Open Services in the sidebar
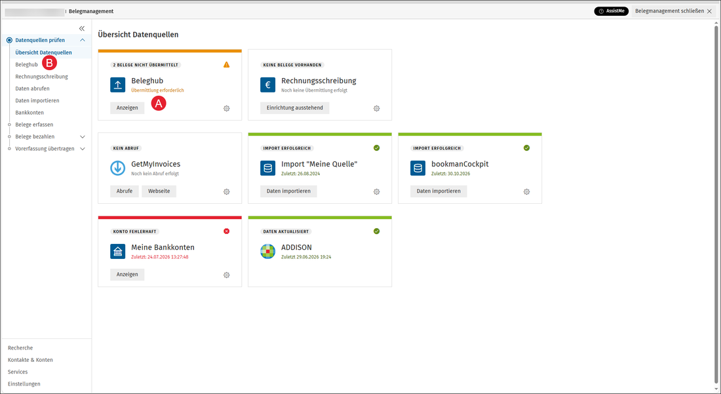This screenshot has height=394, width=721. pyautogui.click(x=18, y=372)
